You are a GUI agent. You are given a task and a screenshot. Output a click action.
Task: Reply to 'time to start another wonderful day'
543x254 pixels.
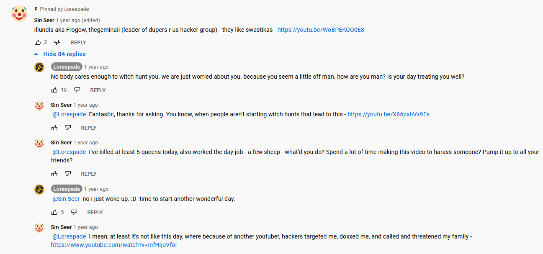click(x=95, y=212)
